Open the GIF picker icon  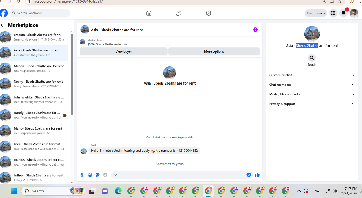(x=105, y=175)
